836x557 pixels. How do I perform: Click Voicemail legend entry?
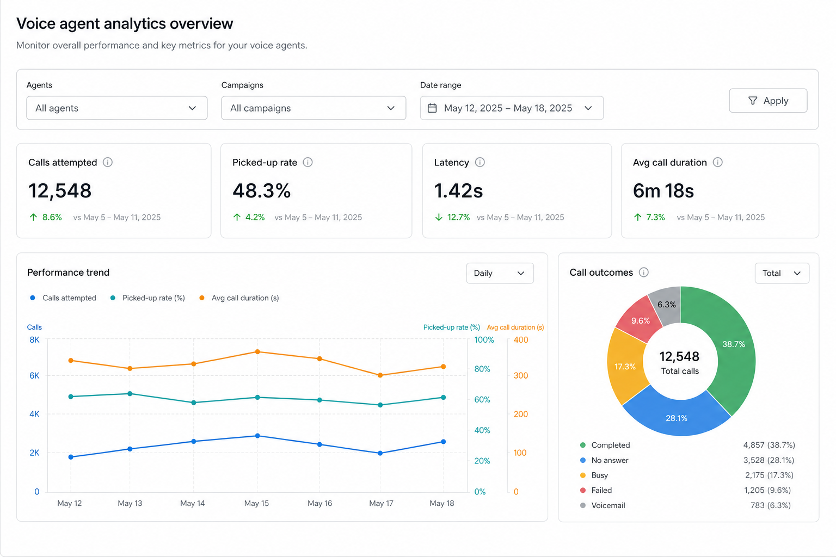[603, 505]
